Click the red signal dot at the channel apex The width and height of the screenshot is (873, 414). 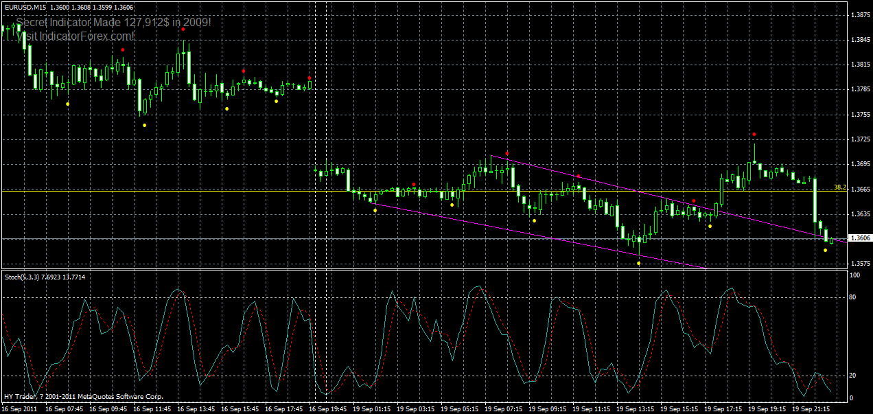click(x=507, y=153)
